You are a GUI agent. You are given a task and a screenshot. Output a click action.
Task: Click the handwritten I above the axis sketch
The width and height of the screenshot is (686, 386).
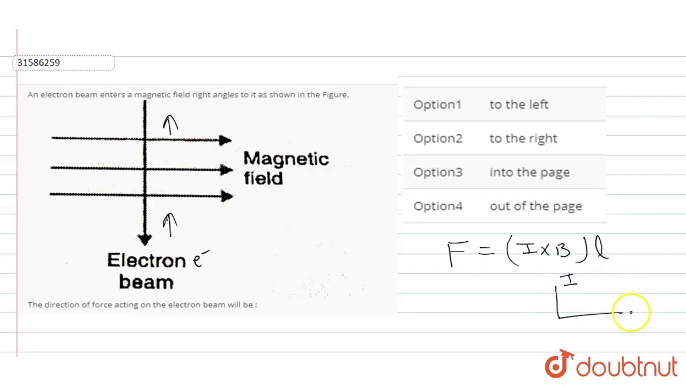tap(569, 280)
